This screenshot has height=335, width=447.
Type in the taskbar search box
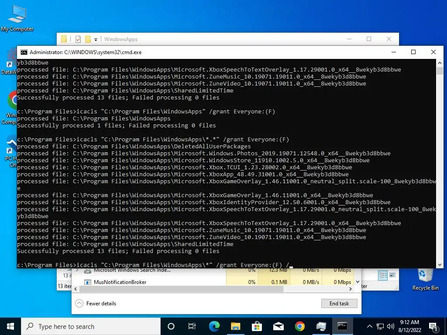tap(91, 326)
